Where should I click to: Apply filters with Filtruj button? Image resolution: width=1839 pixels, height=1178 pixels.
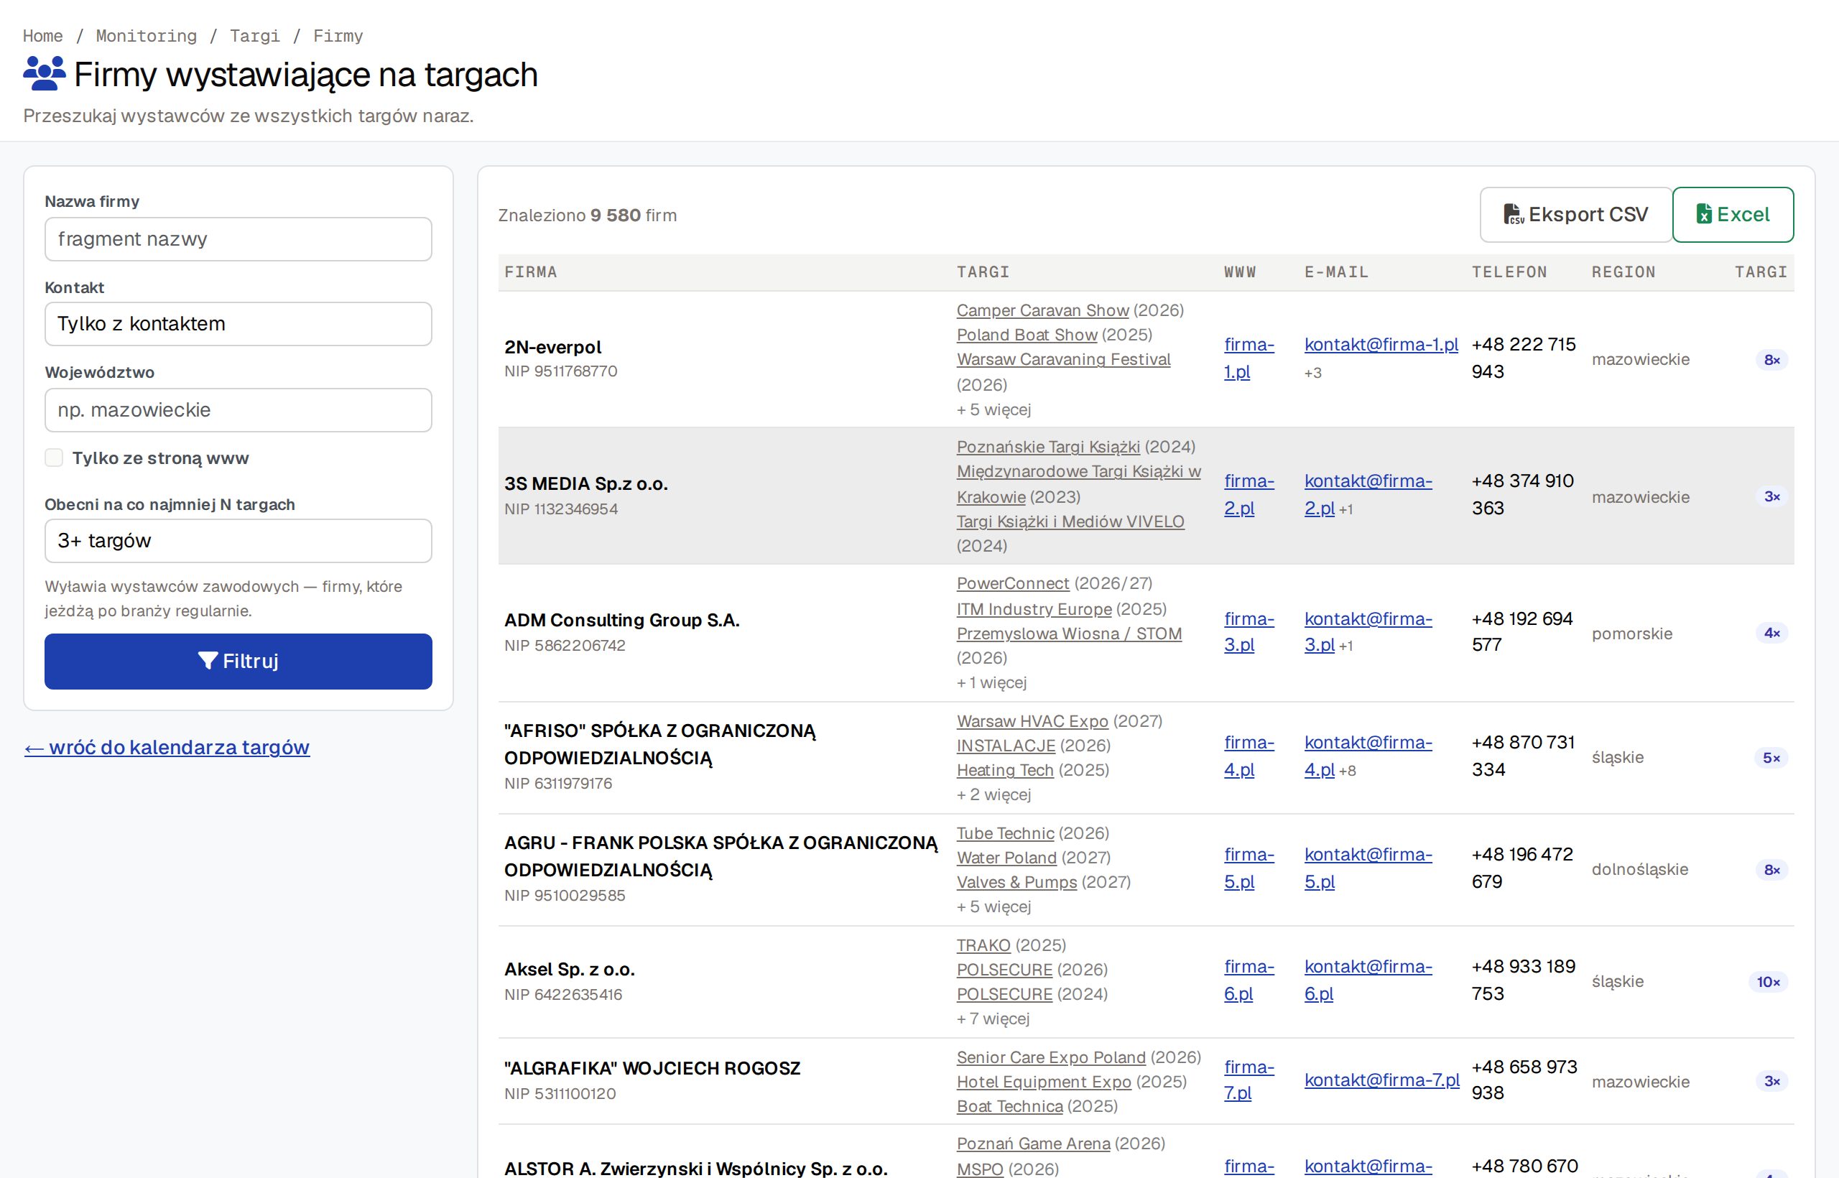coord(238,662)
